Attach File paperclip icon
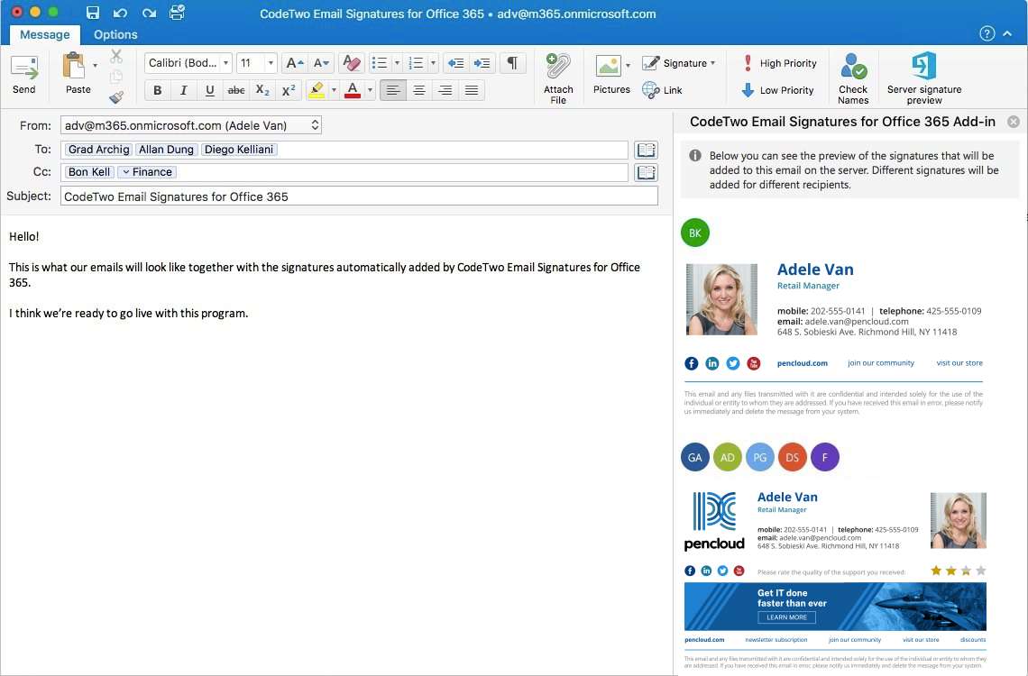Viewport: 1028px width, 676px height. 558,67
